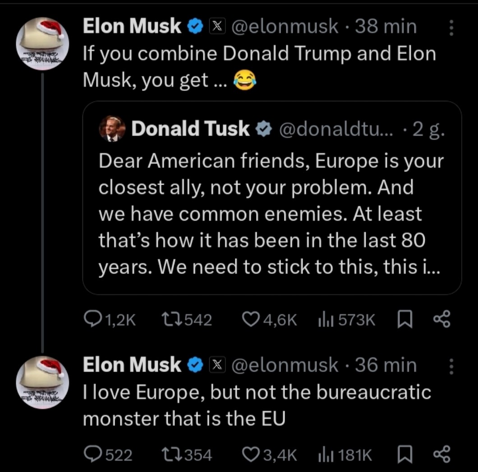Reply to the first Elon Musk post

click(x=93, y=319)
